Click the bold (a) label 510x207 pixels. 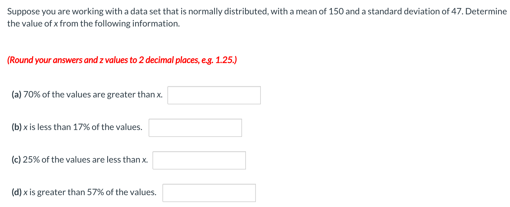17,94
